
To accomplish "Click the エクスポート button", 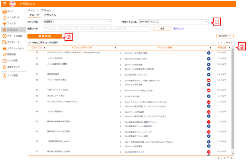I will (x=225, y=36).
